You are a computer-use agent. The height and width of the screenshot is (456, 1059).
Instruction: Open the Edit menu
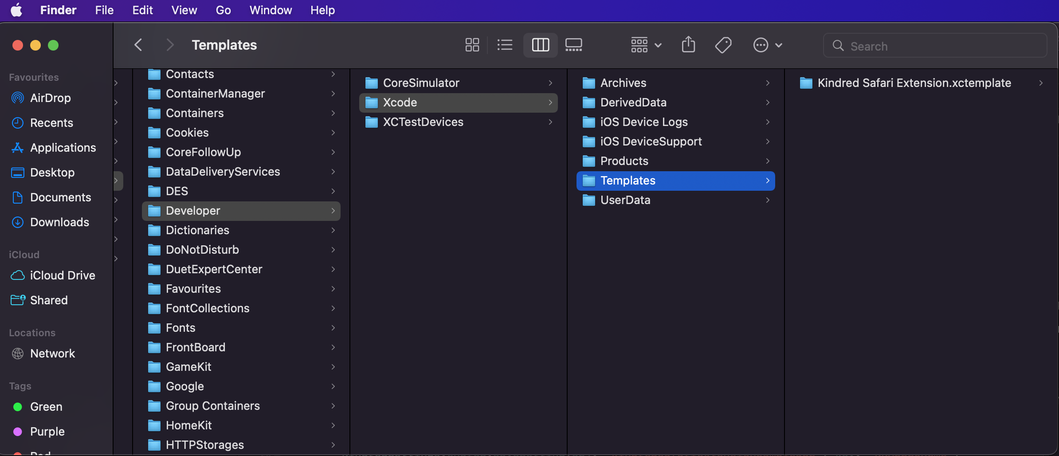tap(142, 10)
